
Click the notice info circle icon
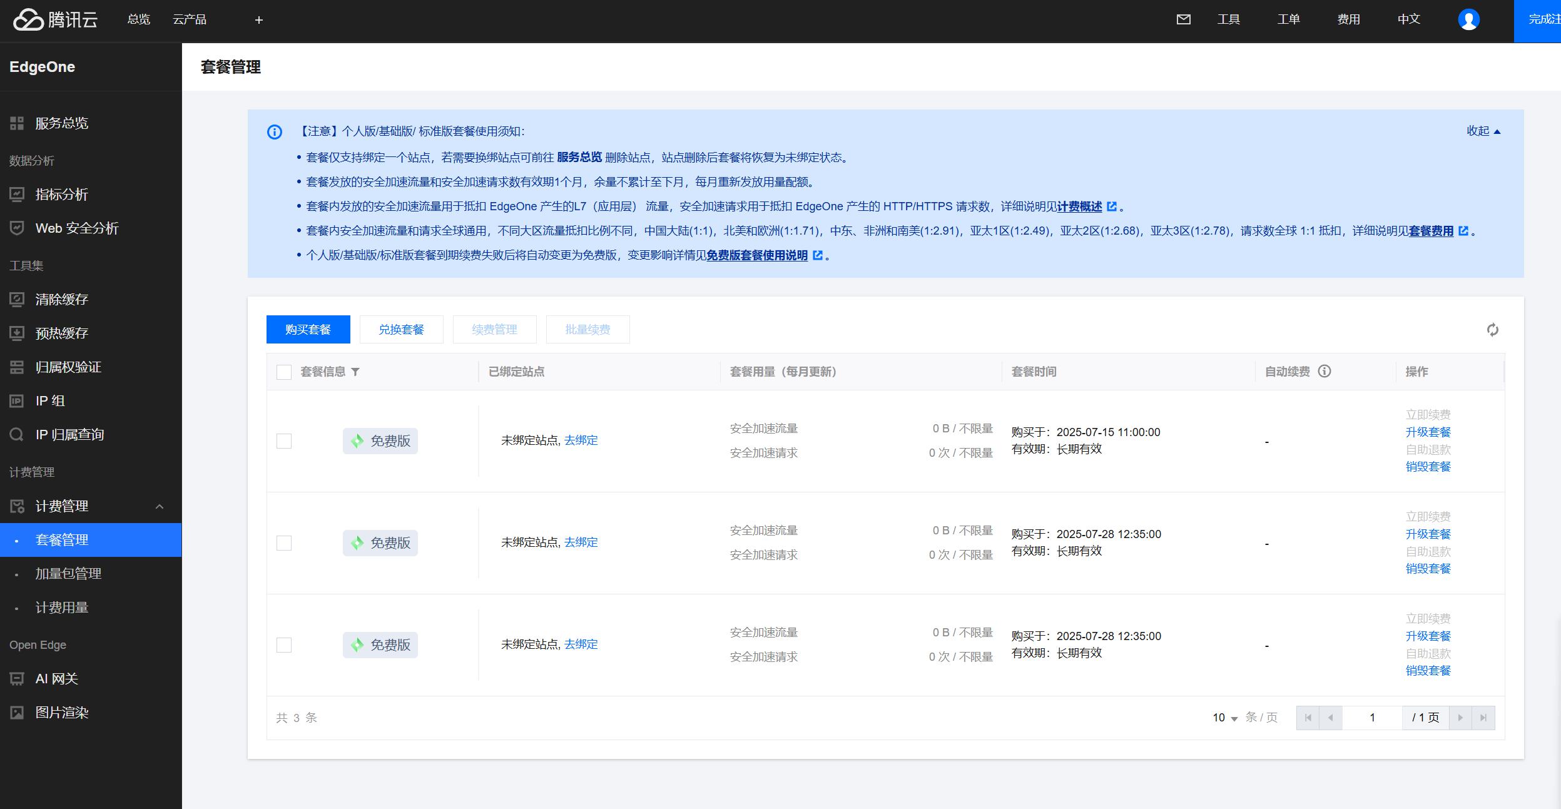pos(275,131)
